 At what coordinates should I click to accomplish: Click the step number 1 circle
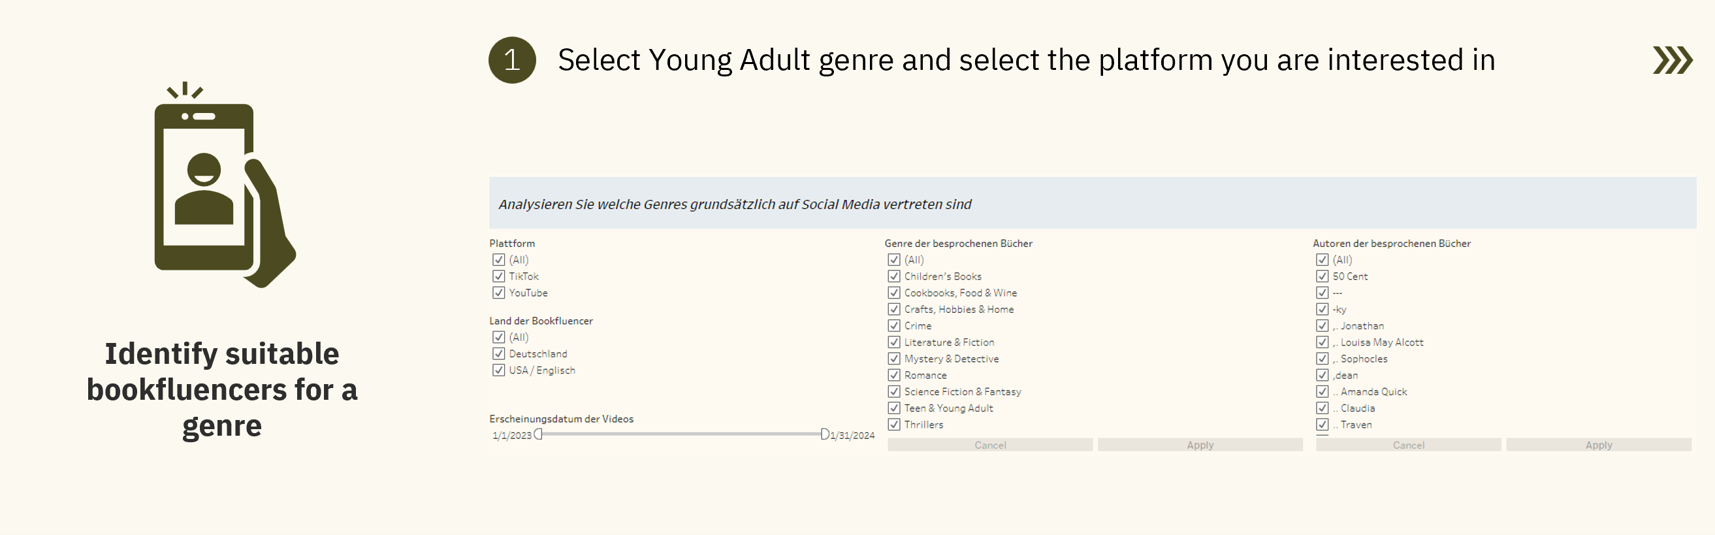(x=512, y=60)
